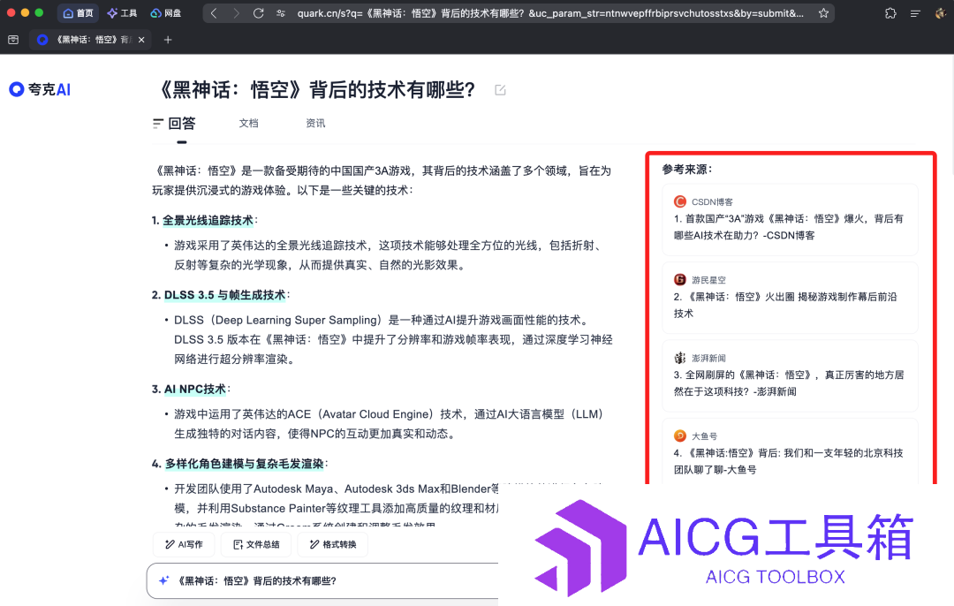Open the 网盘 cloud drive
The height and width of the screenshot is (606, 954).
click(x=165, y=12)
